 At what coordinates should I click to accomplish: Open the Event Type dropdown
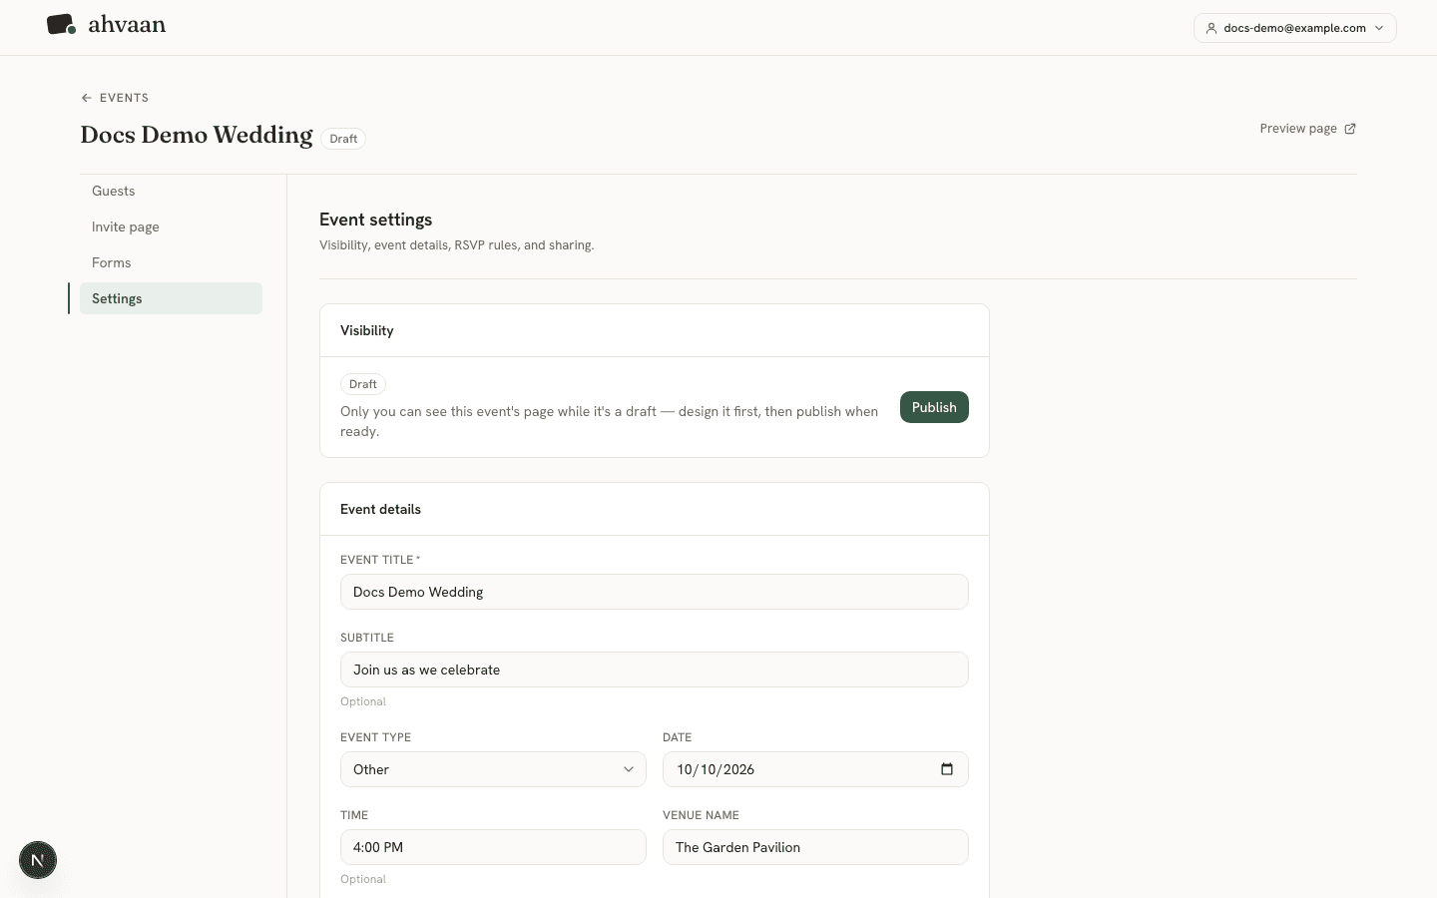[x=493, y=769]
